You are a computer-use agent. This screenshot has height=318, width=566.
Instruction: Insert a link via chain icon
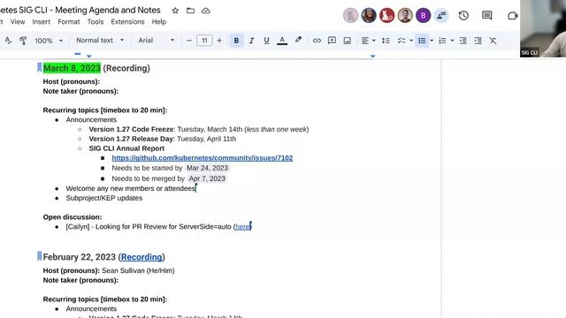[x=317, y=41]
